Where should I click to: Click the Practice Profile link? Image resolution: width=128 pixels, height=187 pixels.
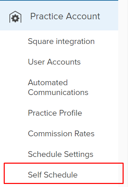coord(55,113)
